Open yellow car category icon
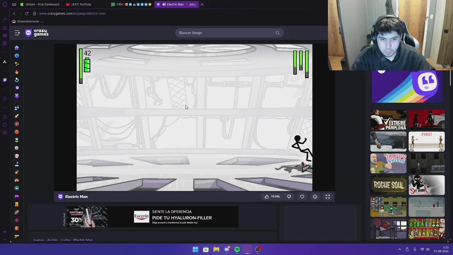The height and width of the screenshot is (255, 453). (x=17, y=180)
